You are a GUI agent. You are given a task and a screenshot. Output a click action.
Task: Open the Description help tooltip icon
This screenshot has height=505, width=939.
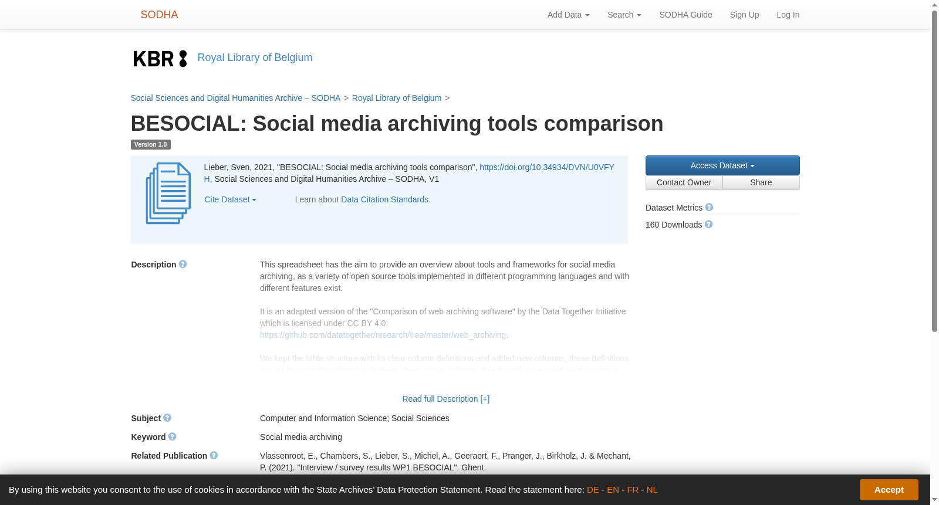click(x=183, y=265)
